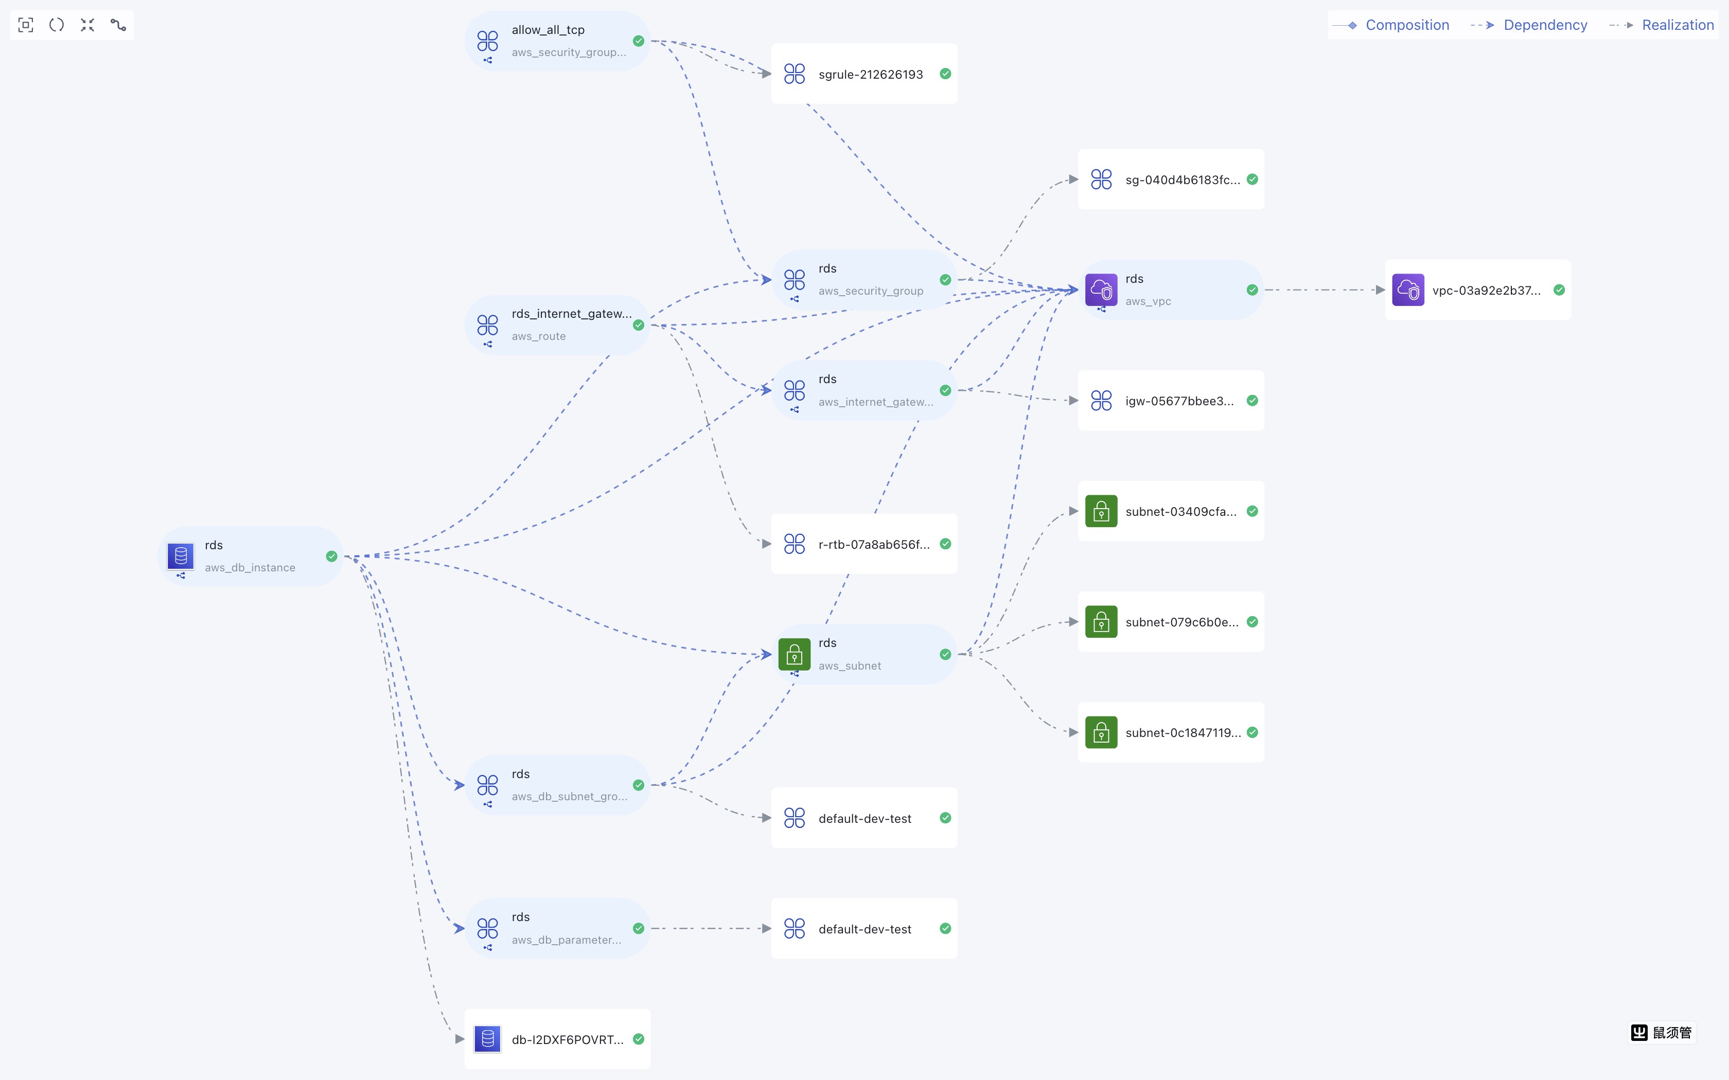Click the db-I2DXF6POVRT database icon

point(487,1038)
